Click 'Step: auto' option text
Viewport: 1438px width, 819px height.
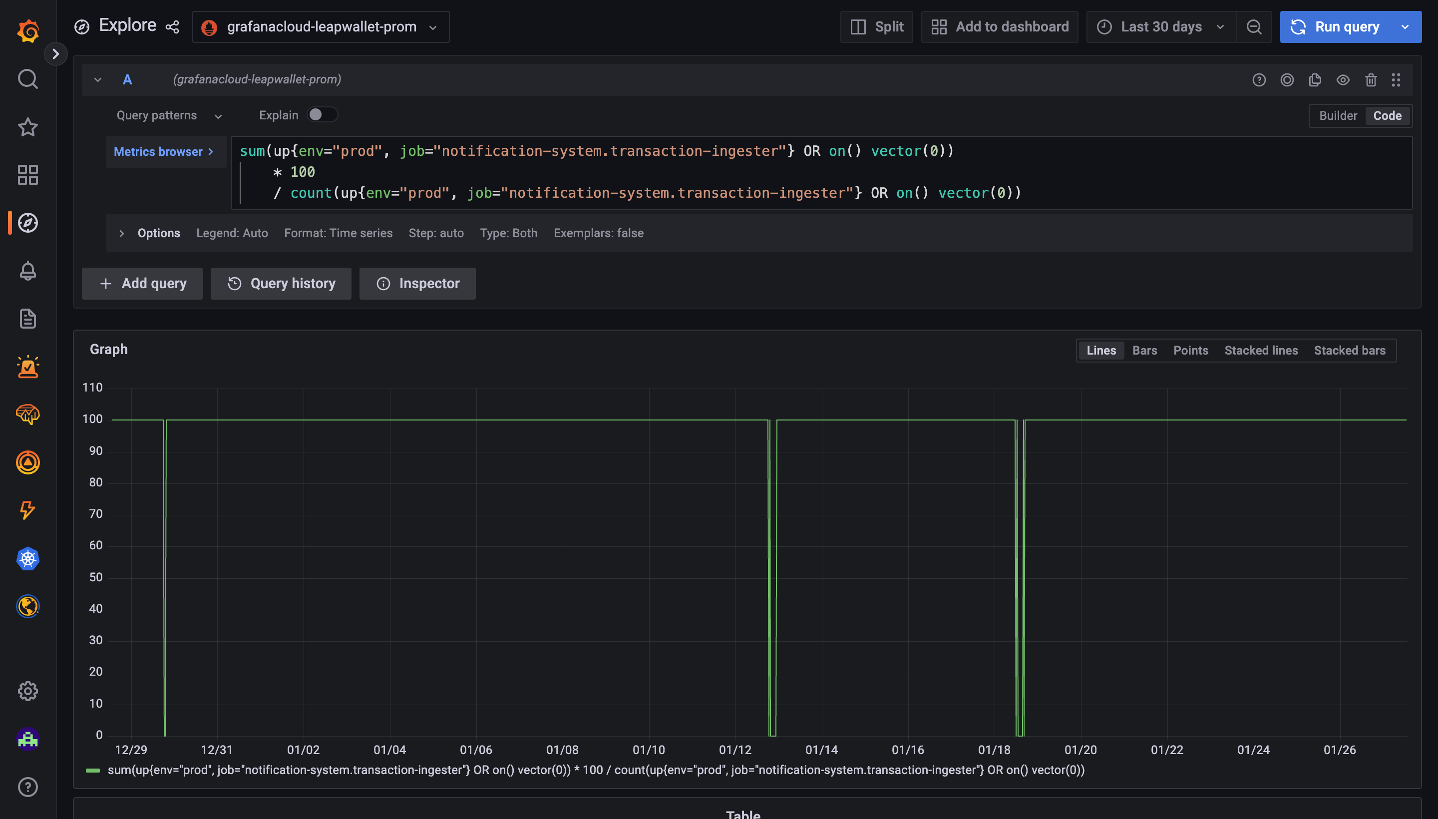click(436, 233)
